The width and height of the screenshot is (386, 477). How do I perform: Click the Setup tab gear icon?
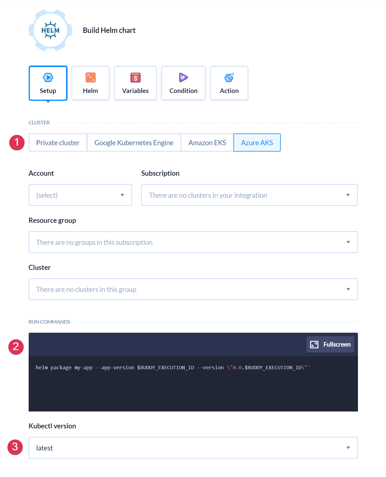pos(48,78)
